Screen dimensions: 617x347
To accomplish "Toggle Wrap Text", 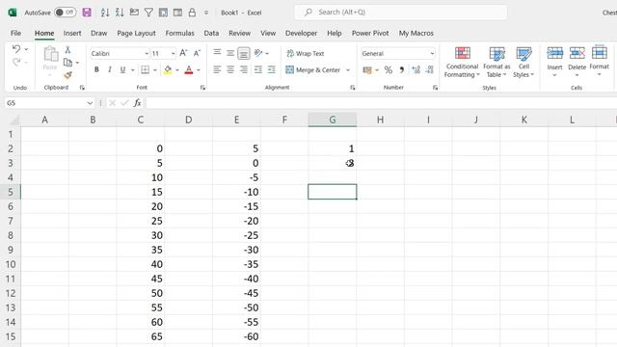I will 306,54.
